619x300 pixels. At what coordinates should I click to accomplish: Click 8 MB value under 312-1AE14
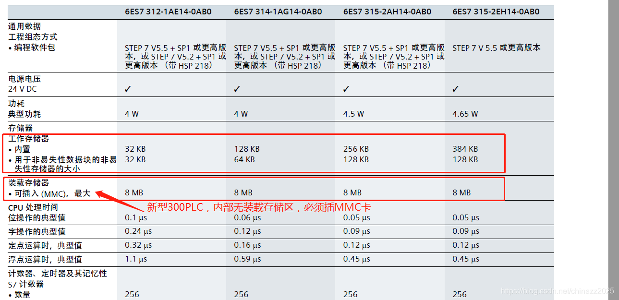point(134,193)
